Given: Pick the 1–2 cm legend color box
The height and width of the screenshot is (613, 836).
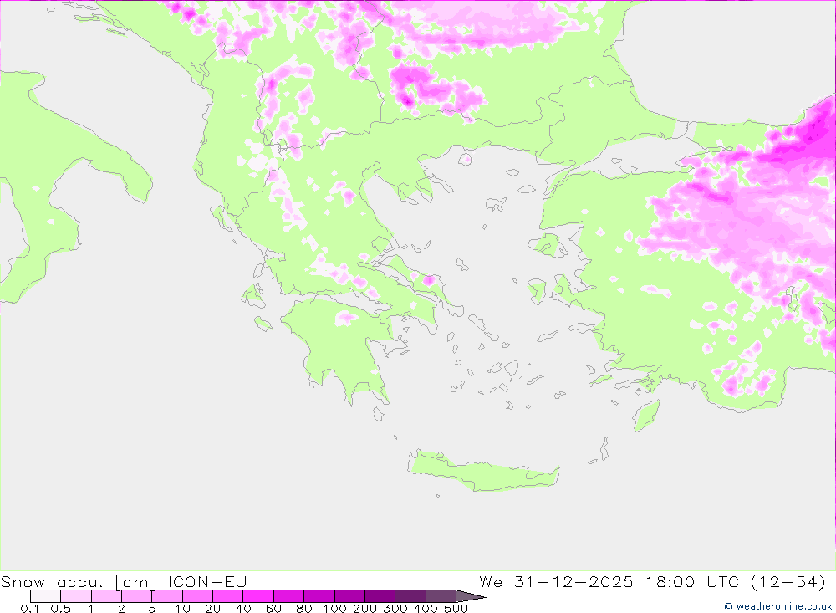Looking at the screenshot, I should [x=106, y=596].
